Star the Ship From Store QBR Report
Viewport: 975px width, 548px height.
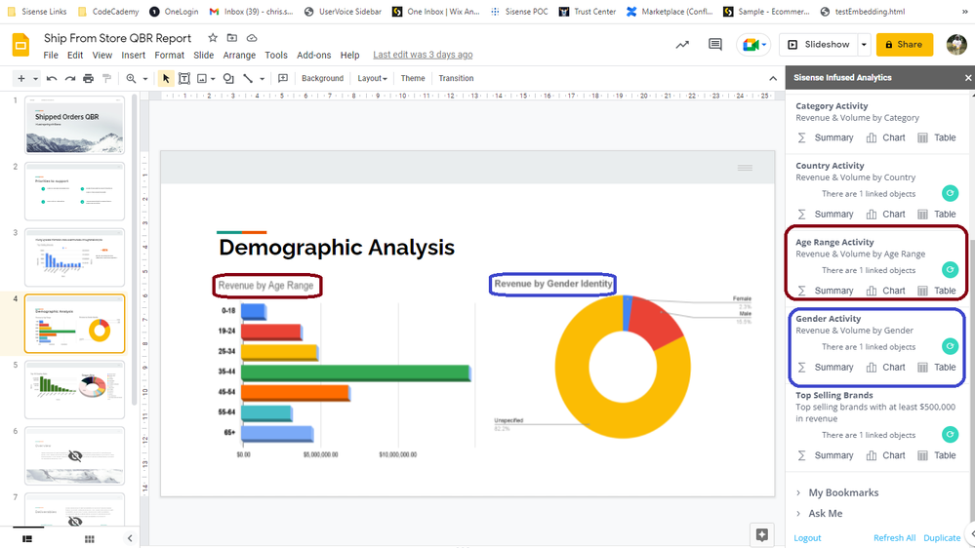[x=213, y=38]
